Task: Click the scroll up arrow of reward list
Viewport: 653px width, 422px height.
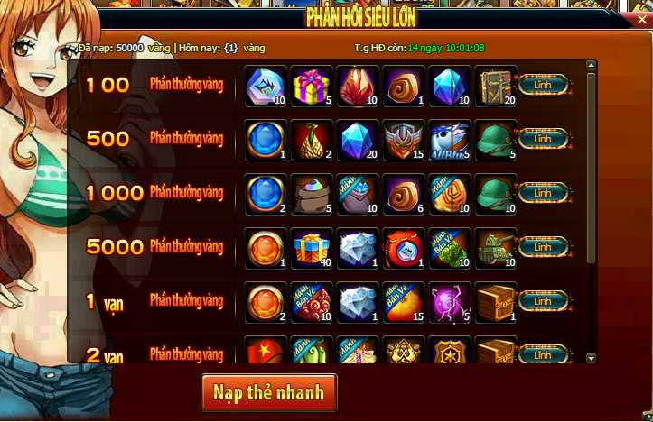Action: tap(591, 65)
